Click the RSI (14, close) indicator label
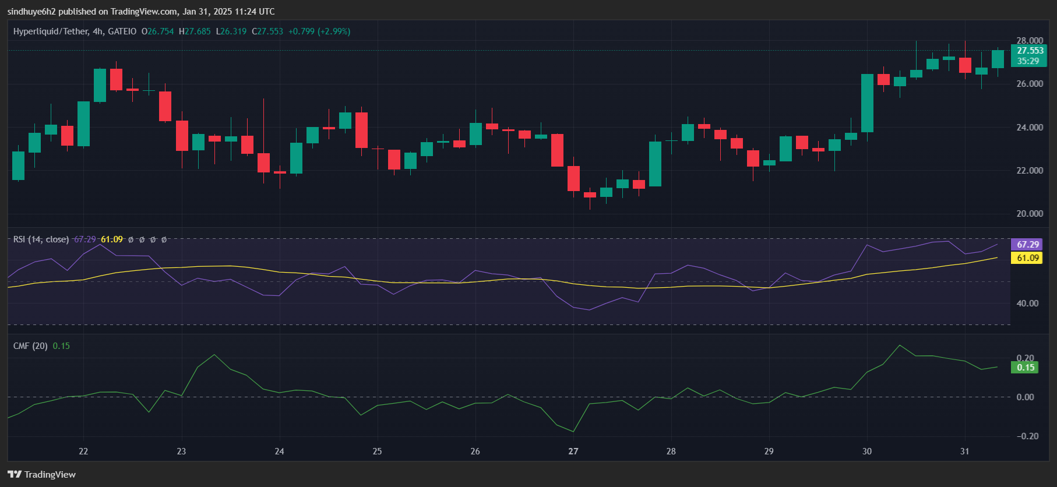 tap(41, 239)
